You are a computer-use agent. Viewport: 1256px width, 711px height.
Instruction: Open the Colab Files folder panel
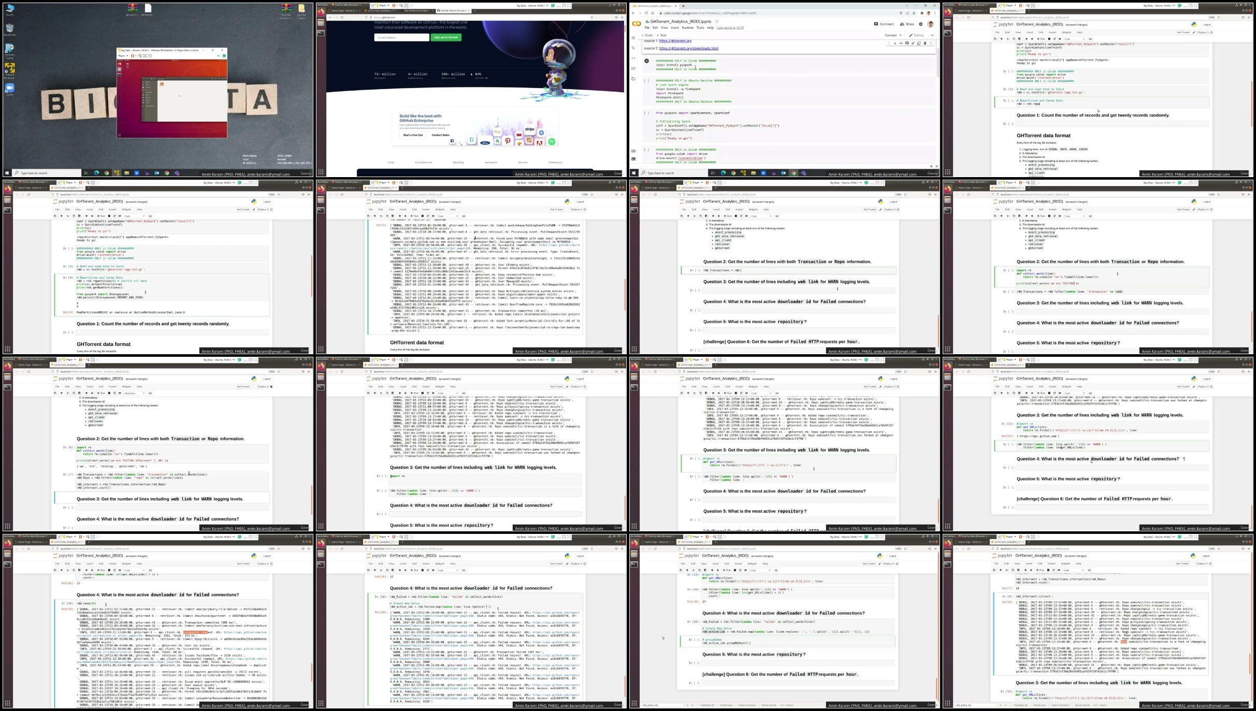(x=633, y=79)
